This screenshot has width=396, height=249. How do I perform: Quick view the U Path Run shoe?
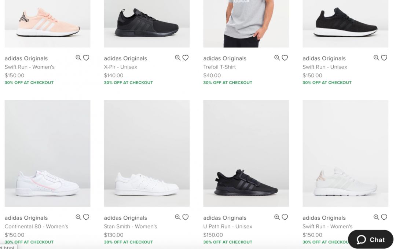click(277, 217)
